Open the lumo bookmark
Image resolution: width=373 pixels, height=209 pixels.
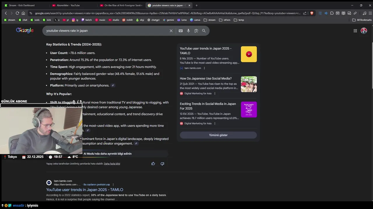tap(182, 20)
